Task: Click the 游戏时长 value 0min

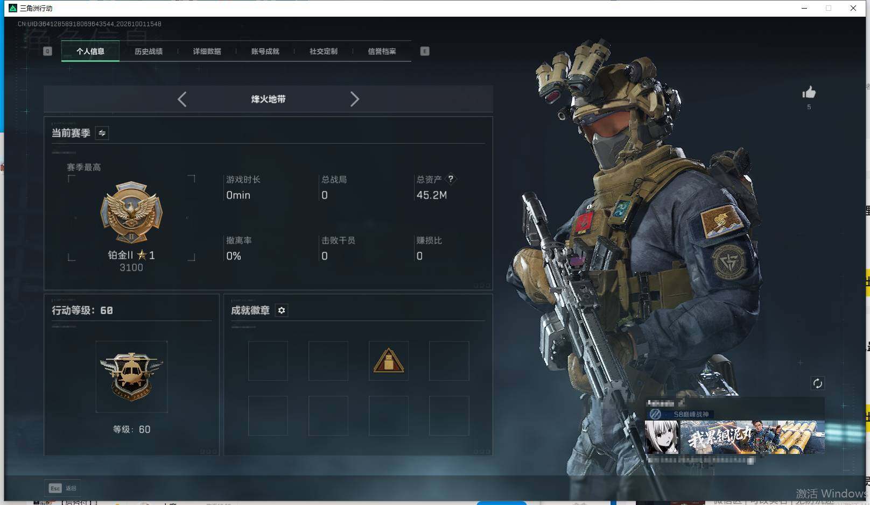Action: [x=238, y=195]
